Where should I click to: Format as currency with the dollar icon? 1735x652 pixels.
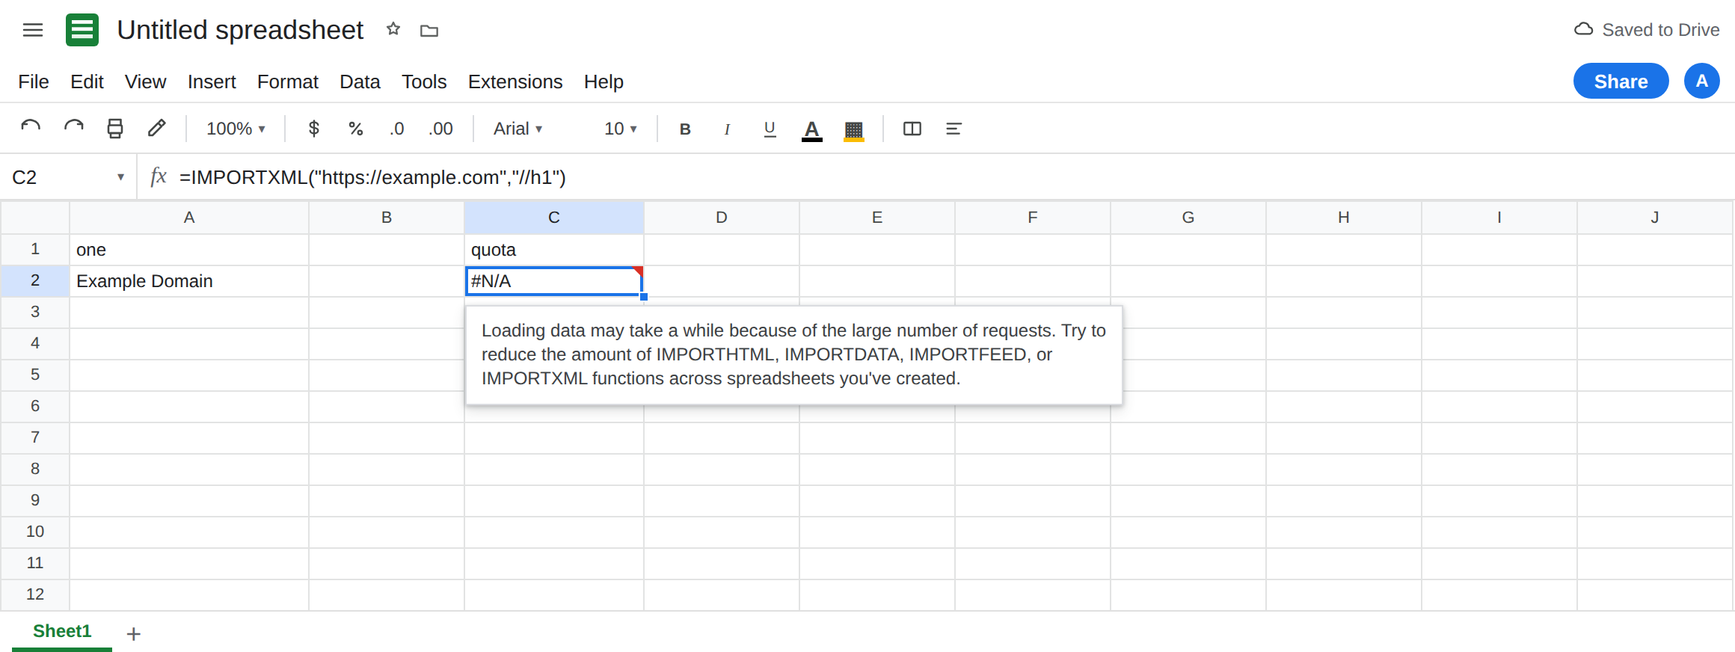pyautogui.click(x=314, y=129)
